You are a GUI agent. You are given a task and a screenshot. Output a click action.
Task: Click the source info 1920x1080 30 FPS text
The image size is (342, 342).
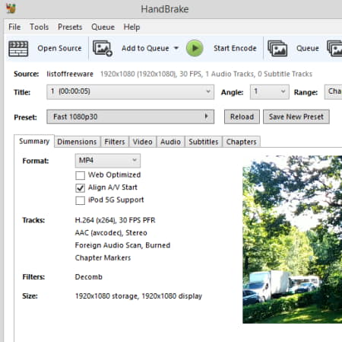206,74
